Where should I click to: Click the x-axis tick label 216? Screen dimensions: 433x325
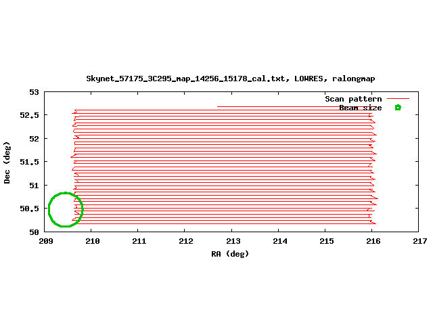373,241
